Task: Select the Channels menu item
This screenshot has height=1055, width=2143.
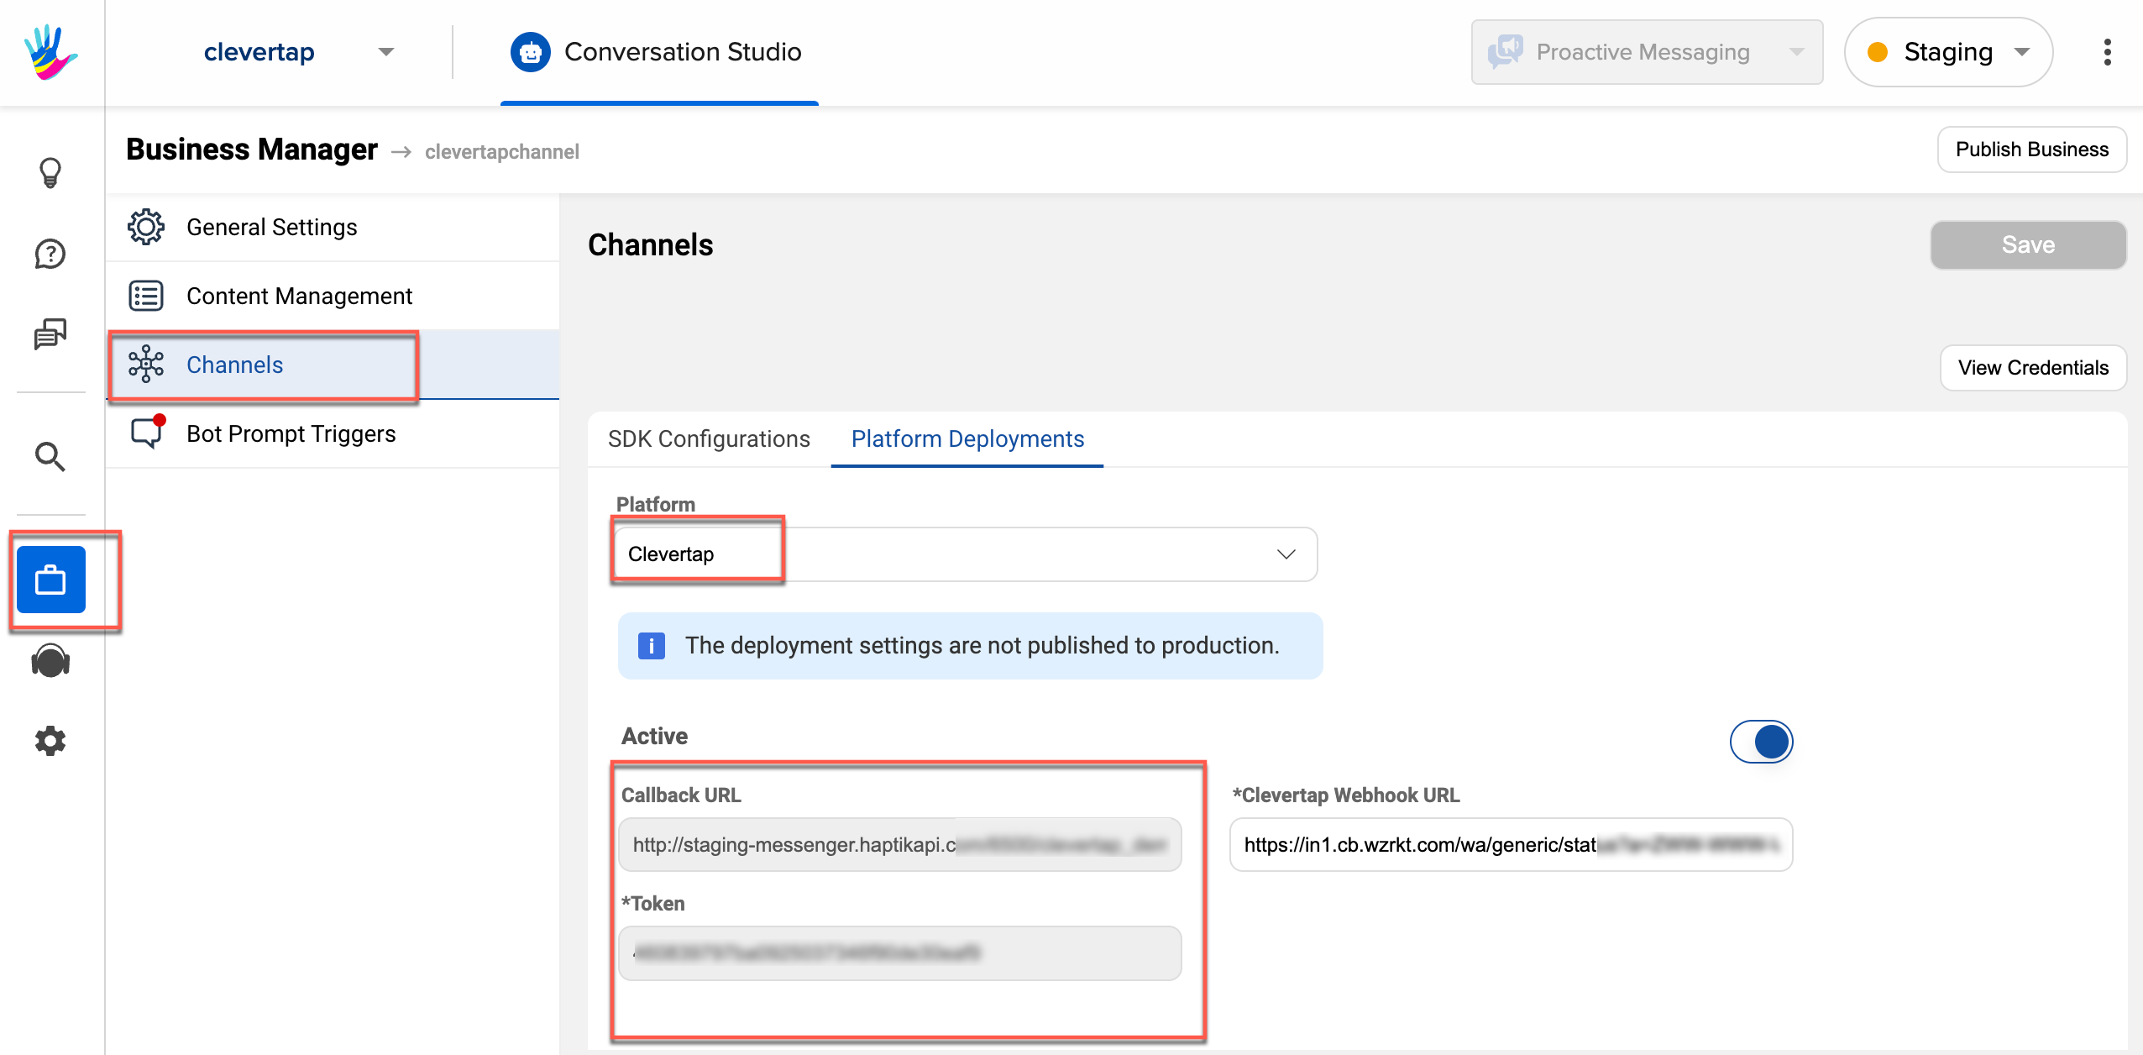Action: 333,365
